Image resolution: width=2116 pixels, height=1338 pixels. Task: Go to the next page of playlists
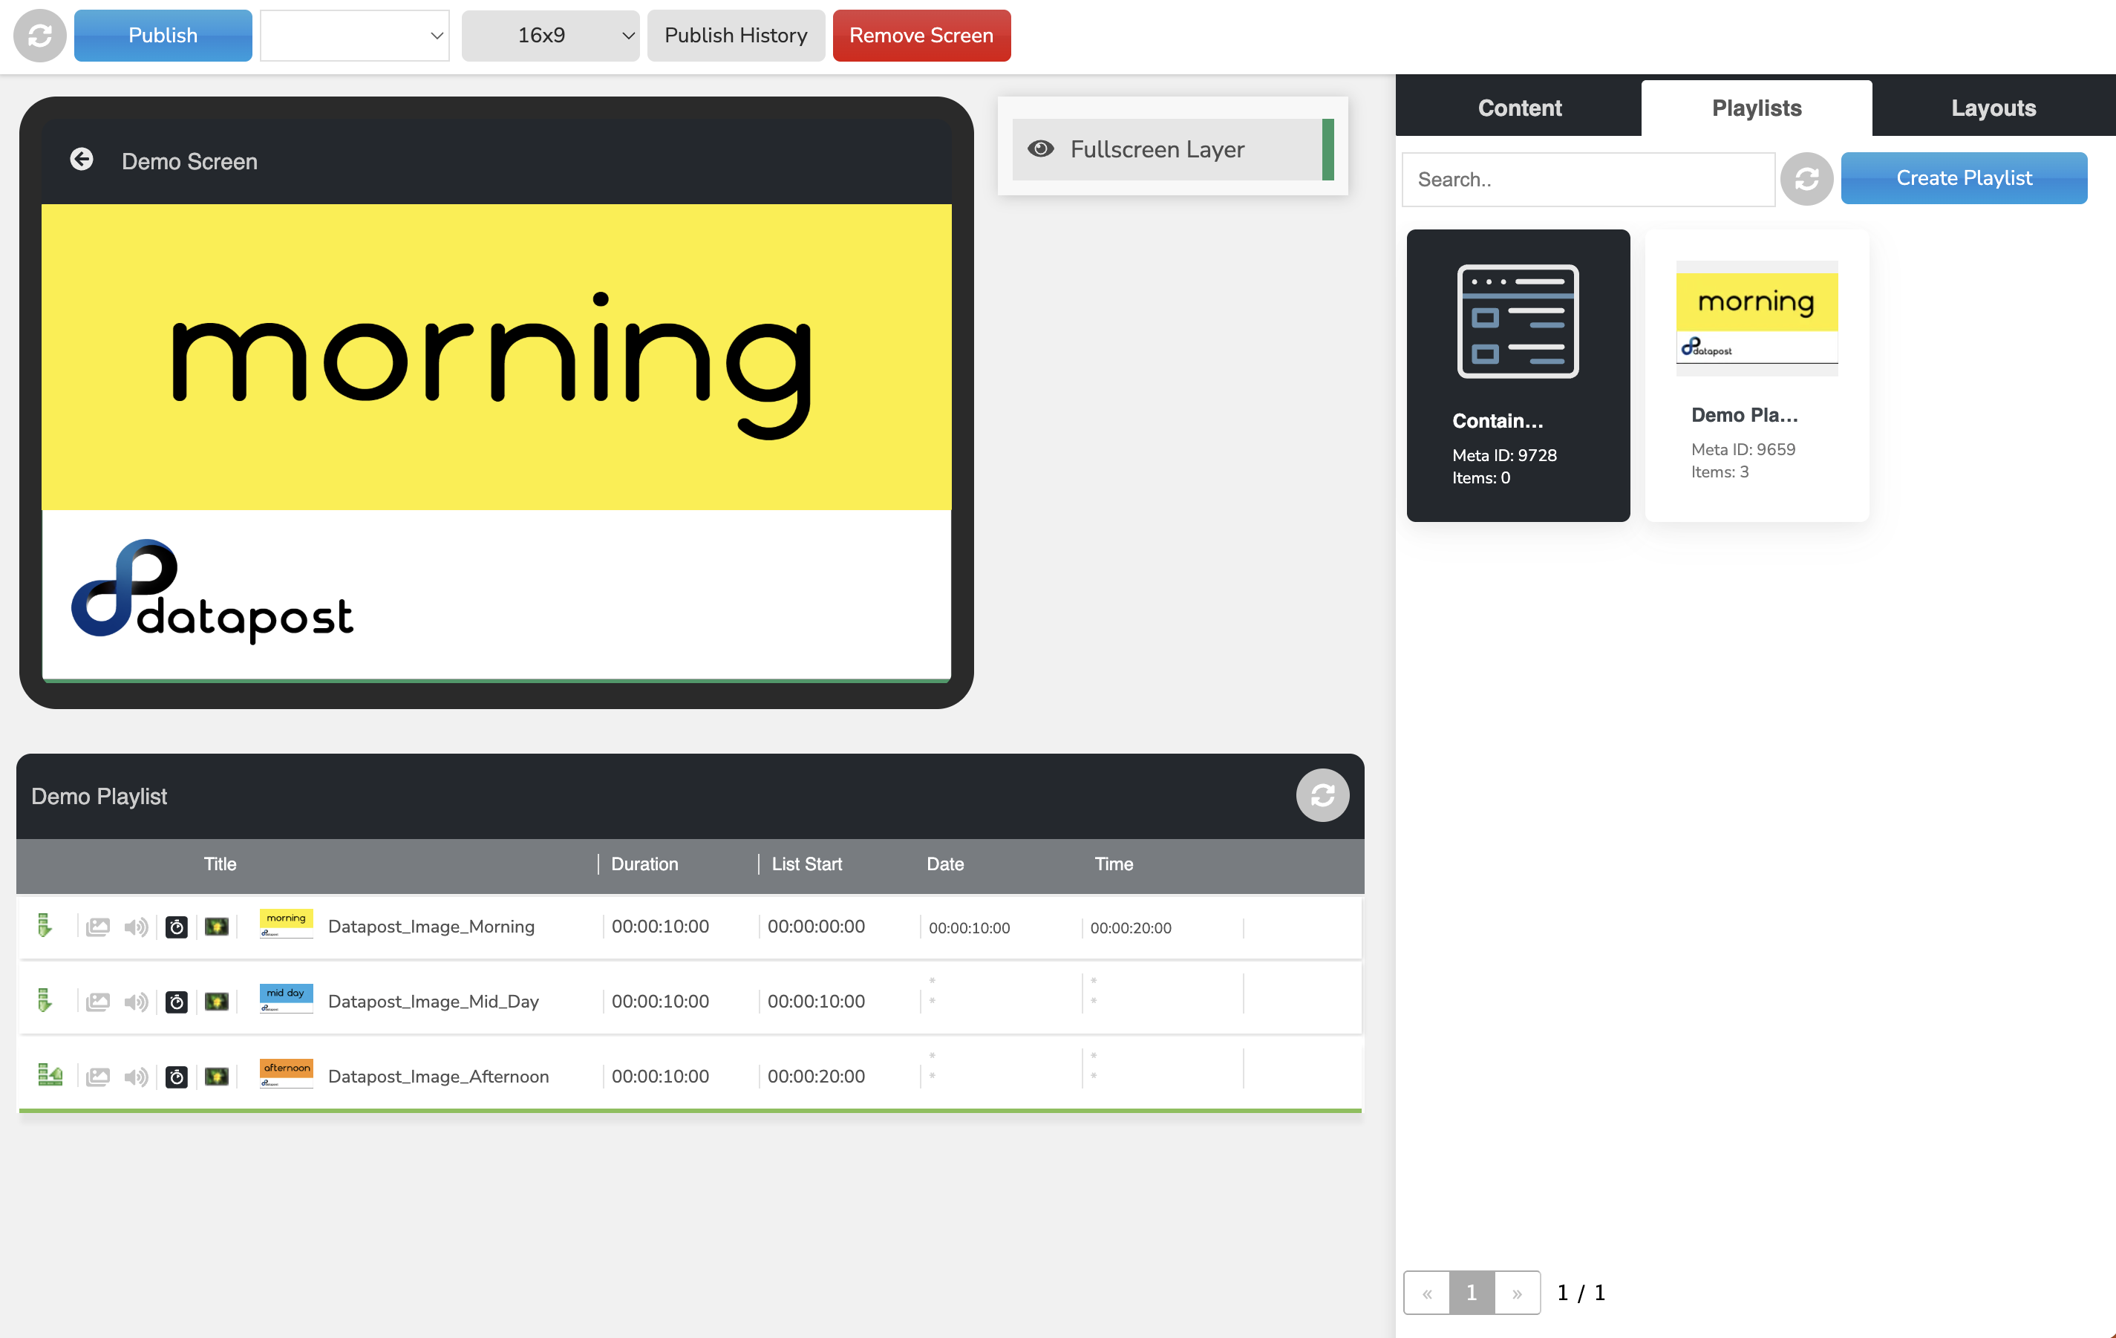coord(1517,1292)
